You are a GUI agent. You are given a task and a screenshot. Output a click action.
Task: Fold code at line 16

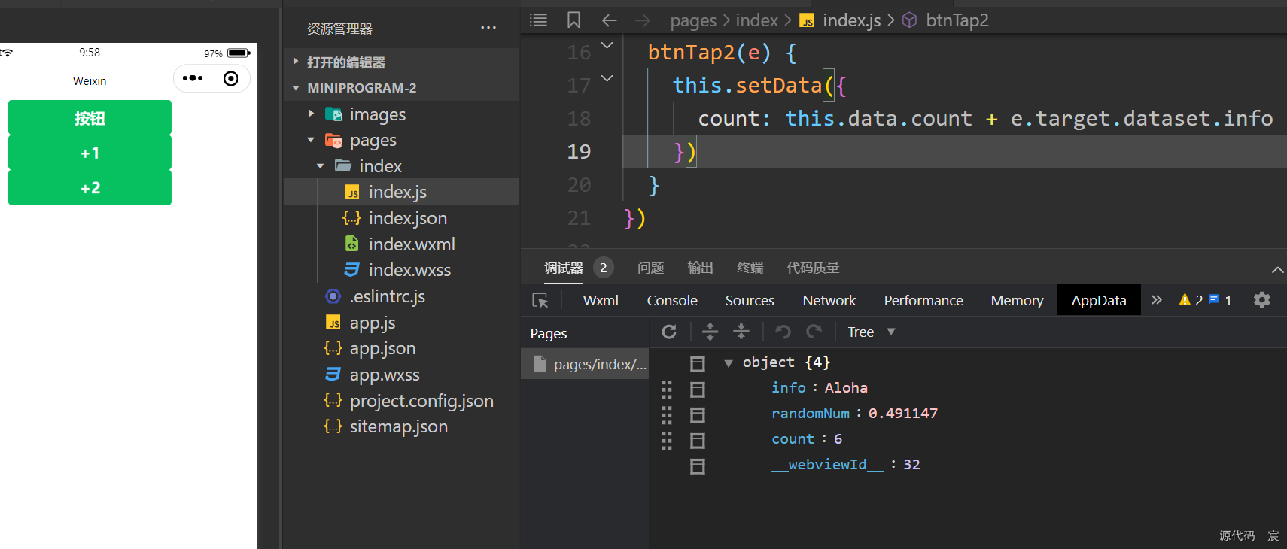pyautogui.click(x=607, y=46)
